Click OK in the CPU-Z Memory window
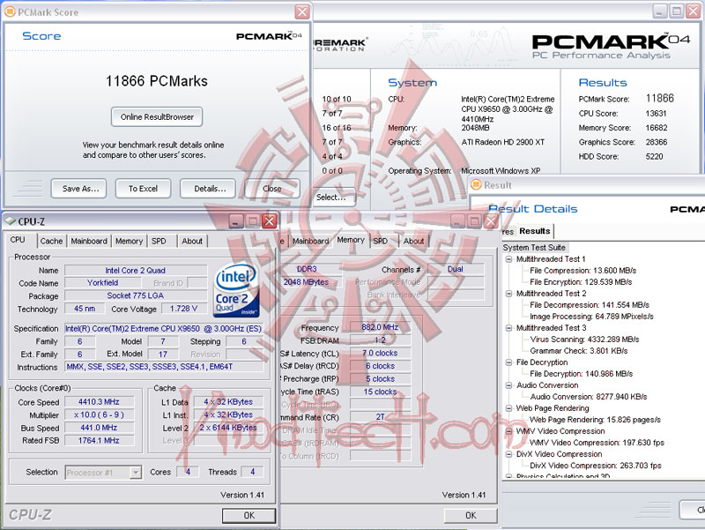 (471, 516)
